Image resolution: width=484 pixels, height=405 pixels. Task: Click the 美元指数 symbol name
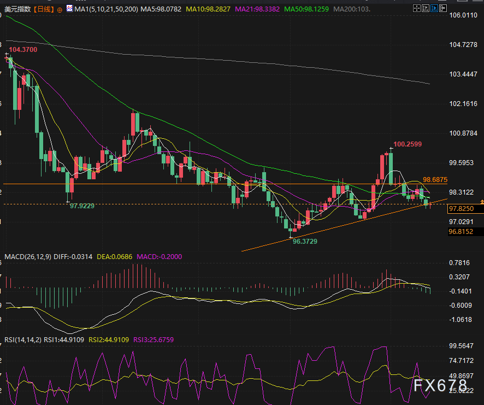[x=17, y=9]
